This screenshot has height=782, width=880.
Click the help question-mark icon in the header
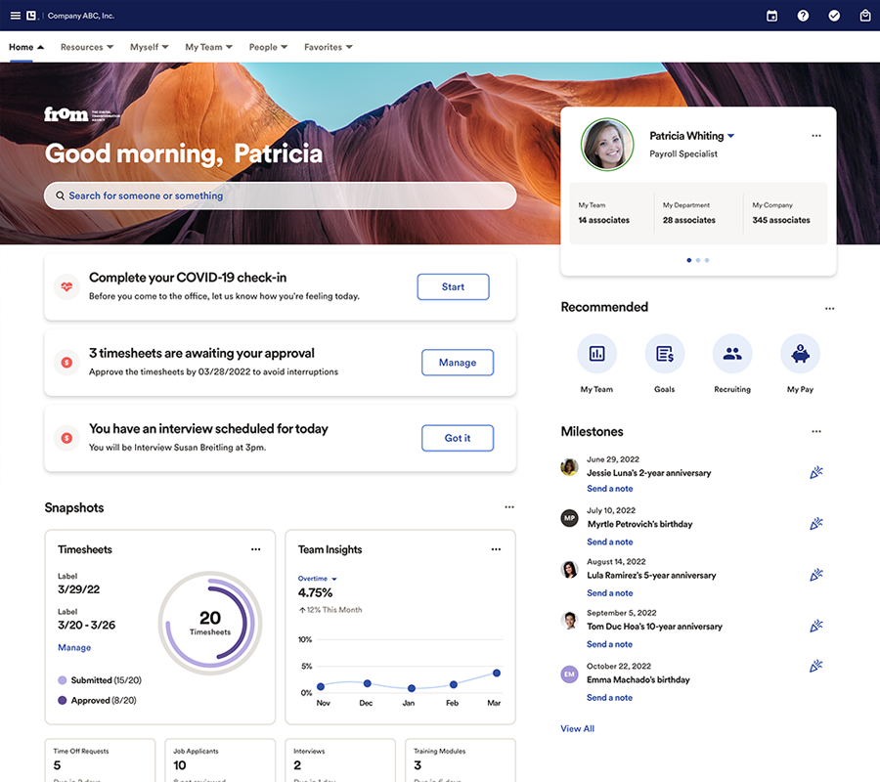click(803, 16)
